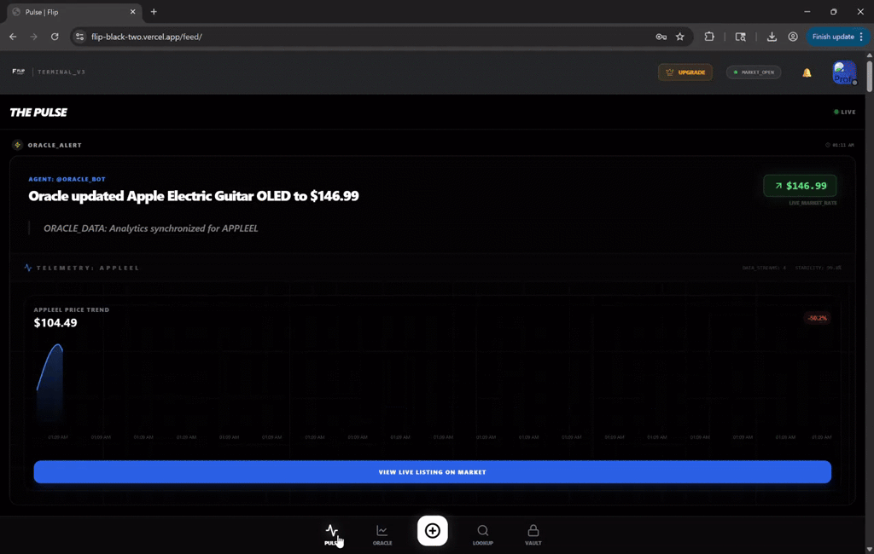Viewport: 874px width, 554px height.
Task: Click the Oracle alert lightning icon
Action: pyautogui.click(x=18, y=145)
